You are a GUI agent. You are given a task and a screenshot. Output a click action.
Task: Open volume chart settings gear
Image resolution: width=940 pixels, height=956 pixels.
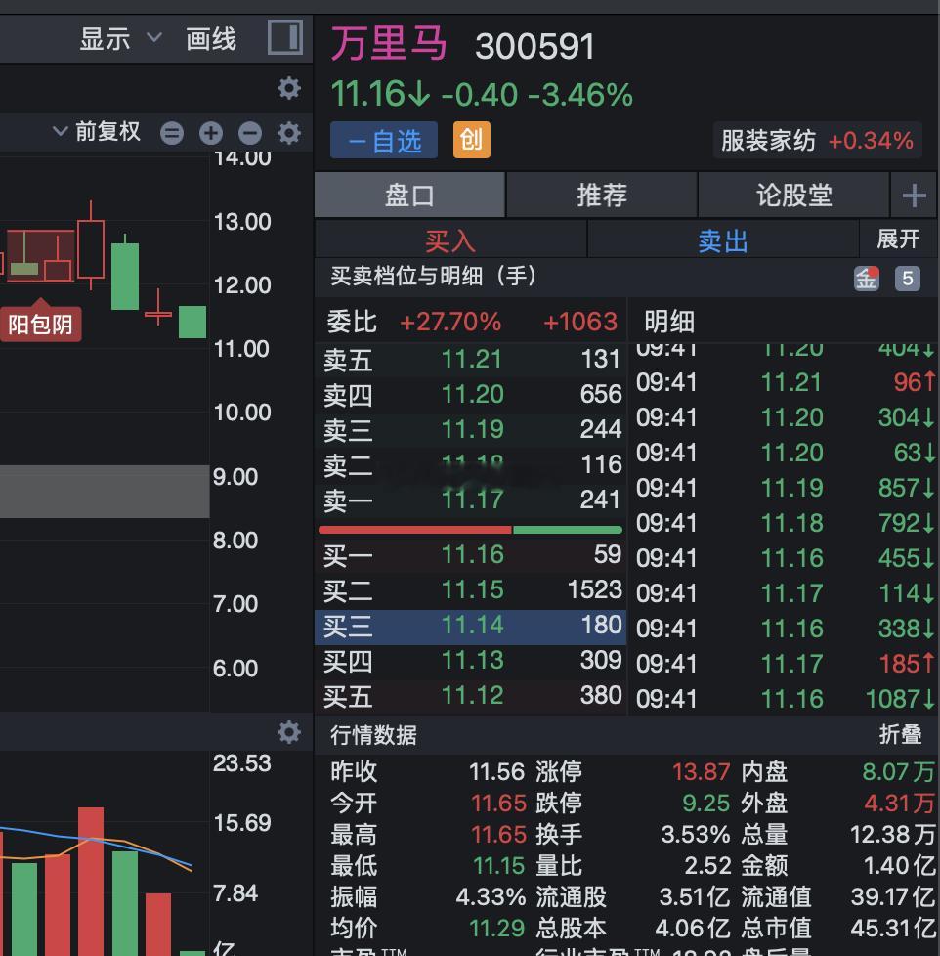pyautogui.click(x=289, y=731)
